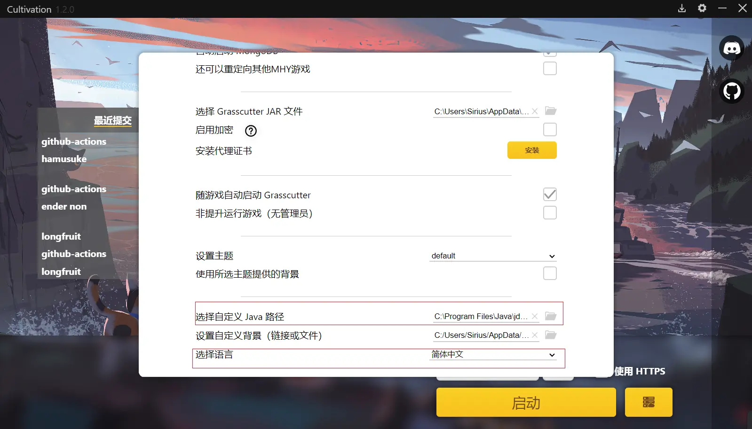Close the Cultivation window
752x429 pixels.
(x=743, y=8)
